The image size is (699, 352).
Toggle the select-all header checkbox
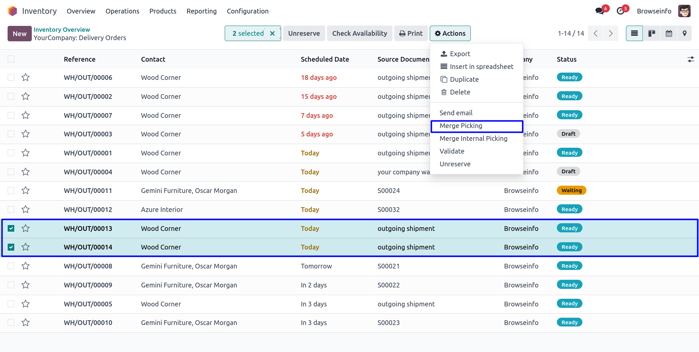click(11, 59)
